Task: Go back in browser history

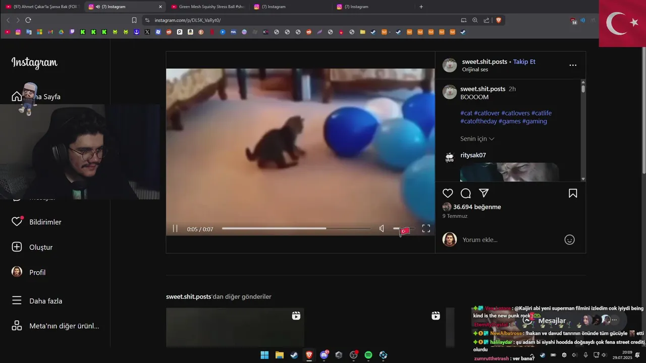Action: 8,20
